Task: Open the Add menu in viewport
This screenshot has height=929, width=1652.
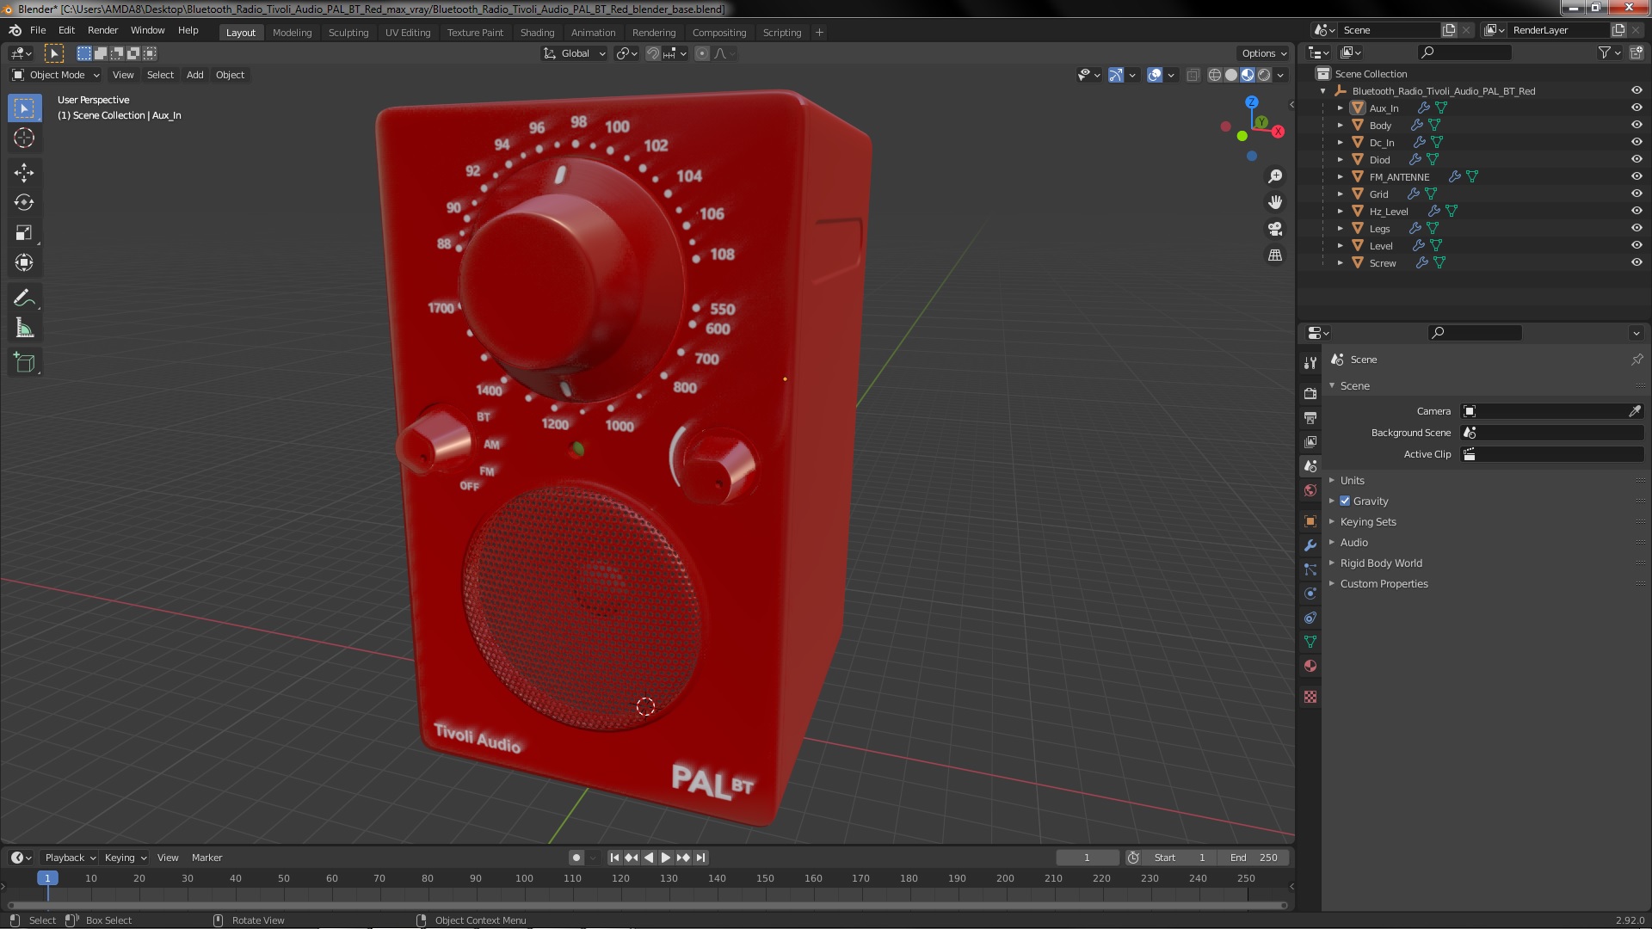Action: pos(195,75)
